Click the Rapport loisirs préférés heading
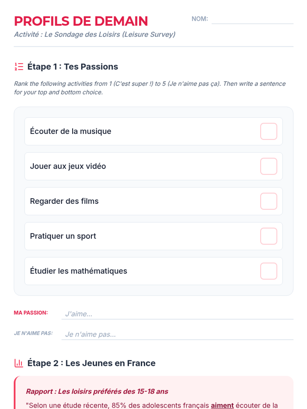Image resolution: width=307 pixels, height=409 pixels. click(x=97, y=391)
